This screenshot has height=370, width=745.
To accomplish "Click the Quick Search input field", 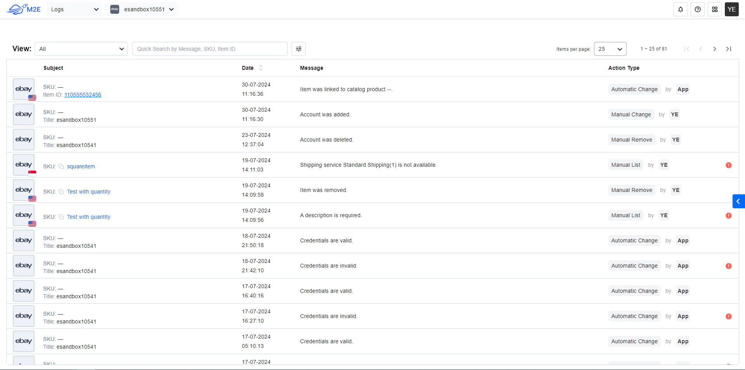I will (x=210, y=49).
